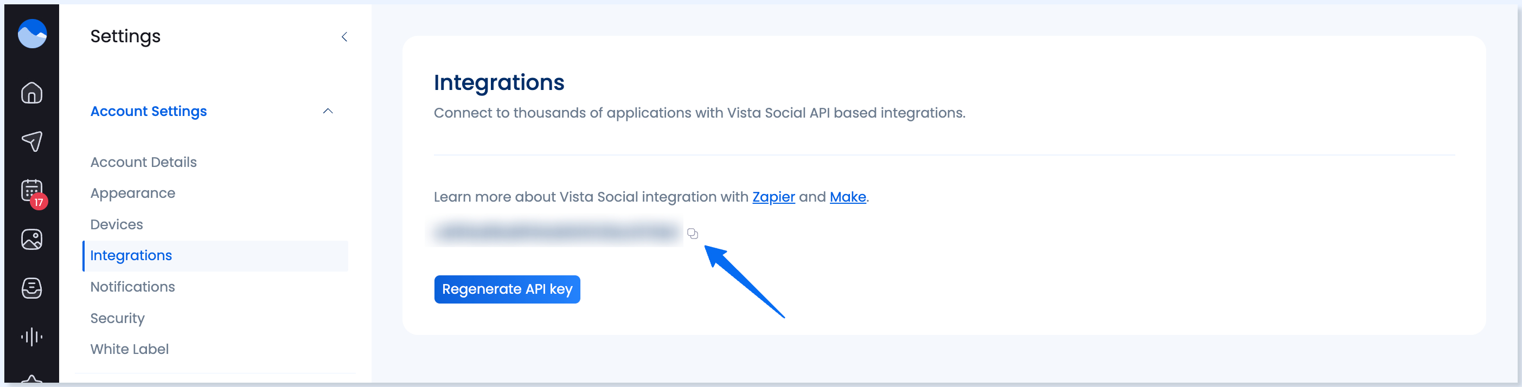Image resolution: width=1522 pixels, height=387 pixels.
Task: Click the Account Settings heading
Action: point(148,111)
